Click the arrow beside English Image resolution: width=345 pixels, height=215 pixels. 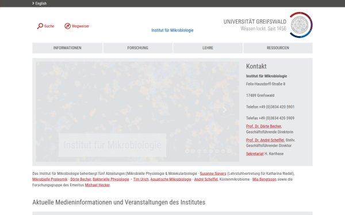tap(33, 3)
